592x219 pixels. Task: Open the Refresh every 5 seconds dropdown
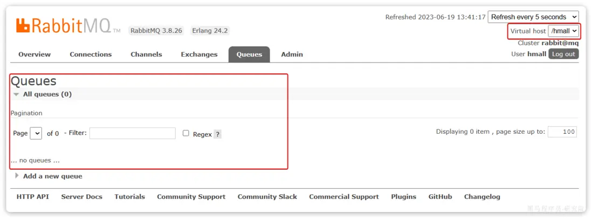(533, 17)
